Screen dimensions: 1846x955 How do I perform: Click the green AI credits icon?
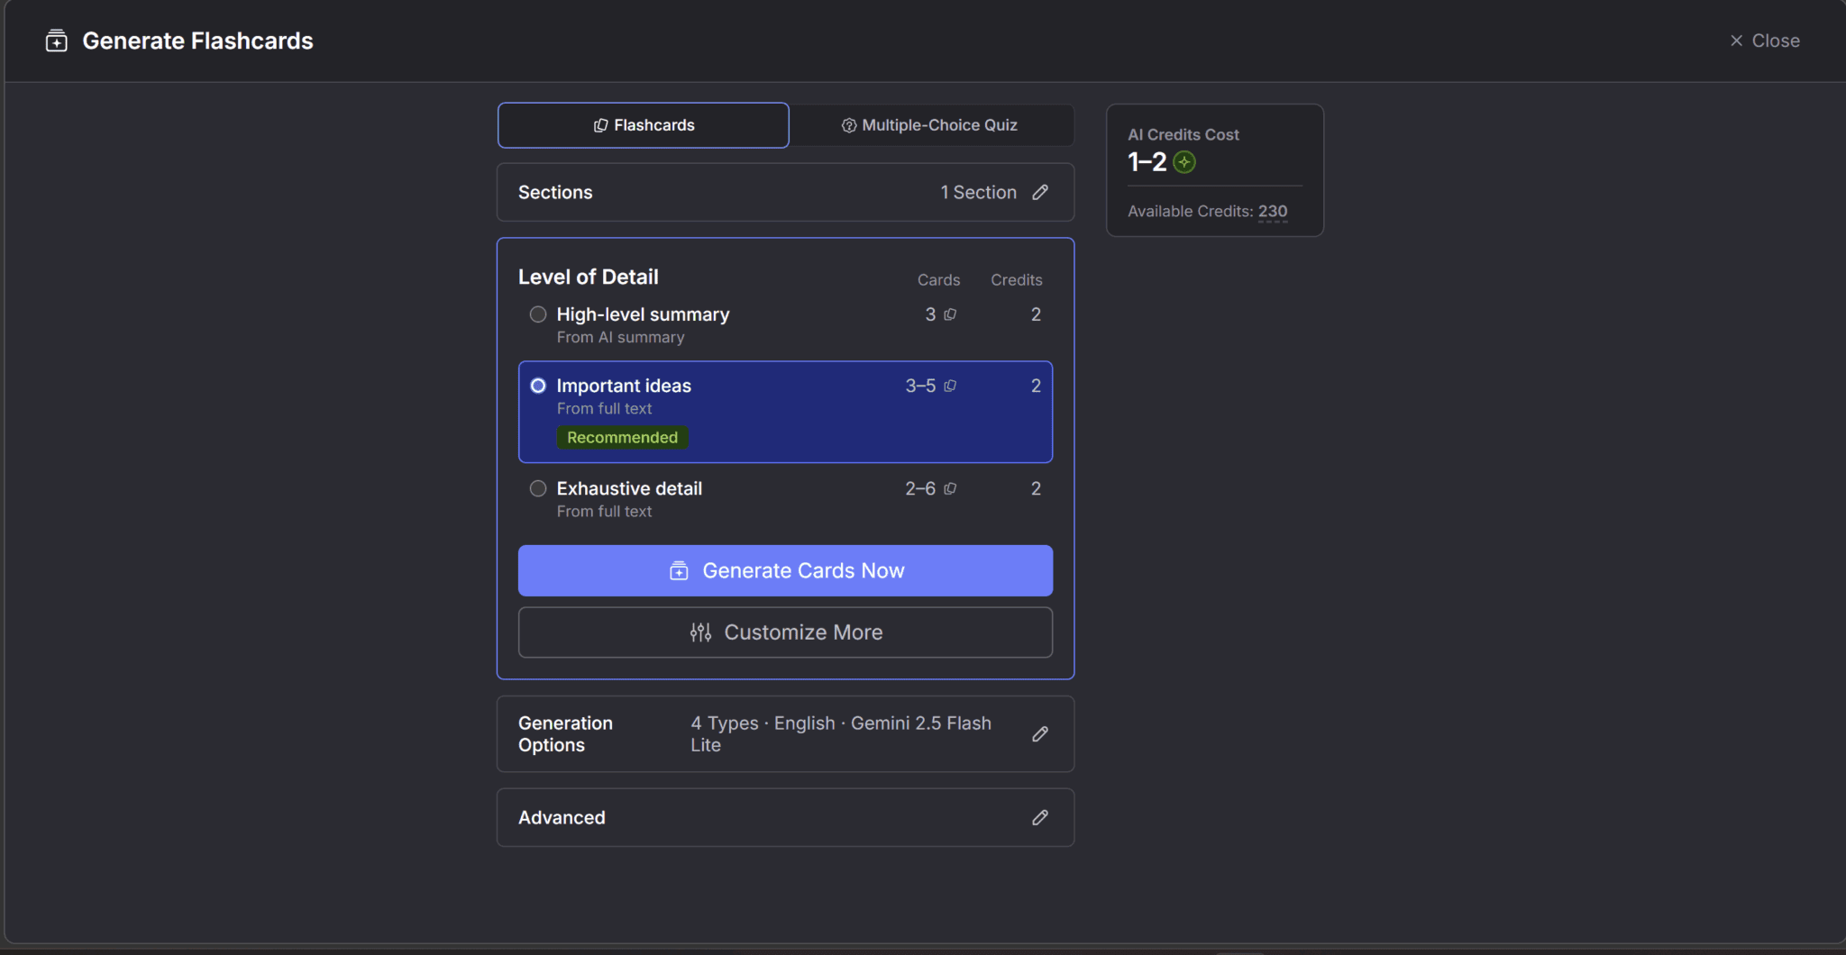coord(1184,162)
